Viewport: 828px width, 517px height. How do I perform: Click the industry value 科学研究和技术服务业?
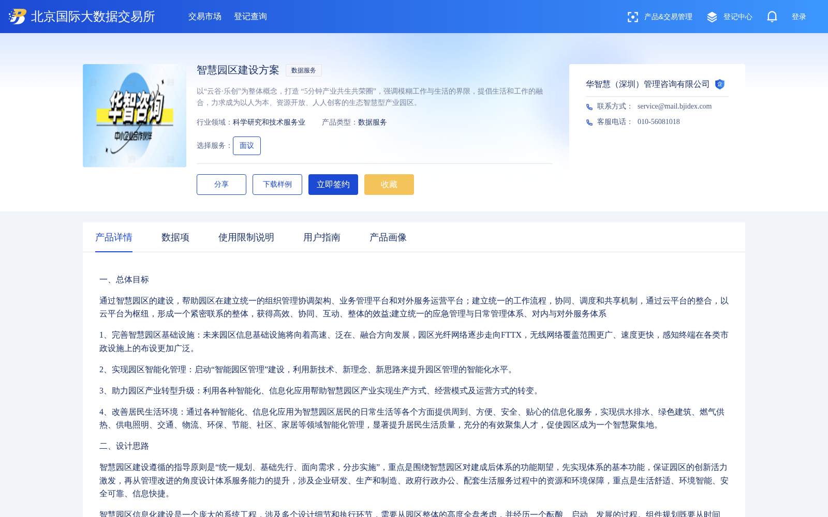click(269, 123)
